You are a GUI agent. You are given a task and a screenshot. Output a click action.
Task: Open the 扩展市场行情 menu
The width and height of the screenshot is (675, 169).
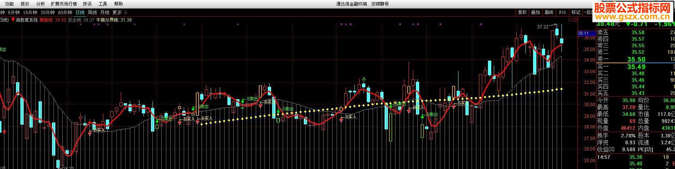point(64,4)
